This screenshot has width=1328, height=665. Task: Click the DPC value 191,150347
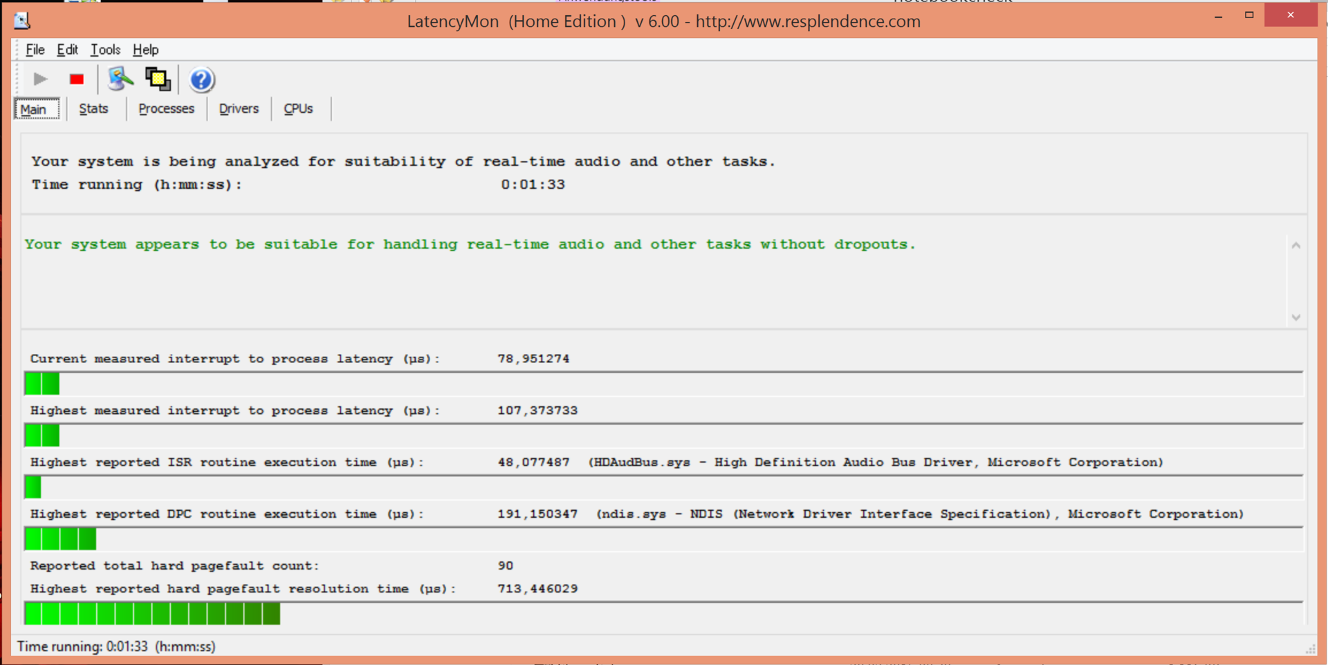pos(537,514)
